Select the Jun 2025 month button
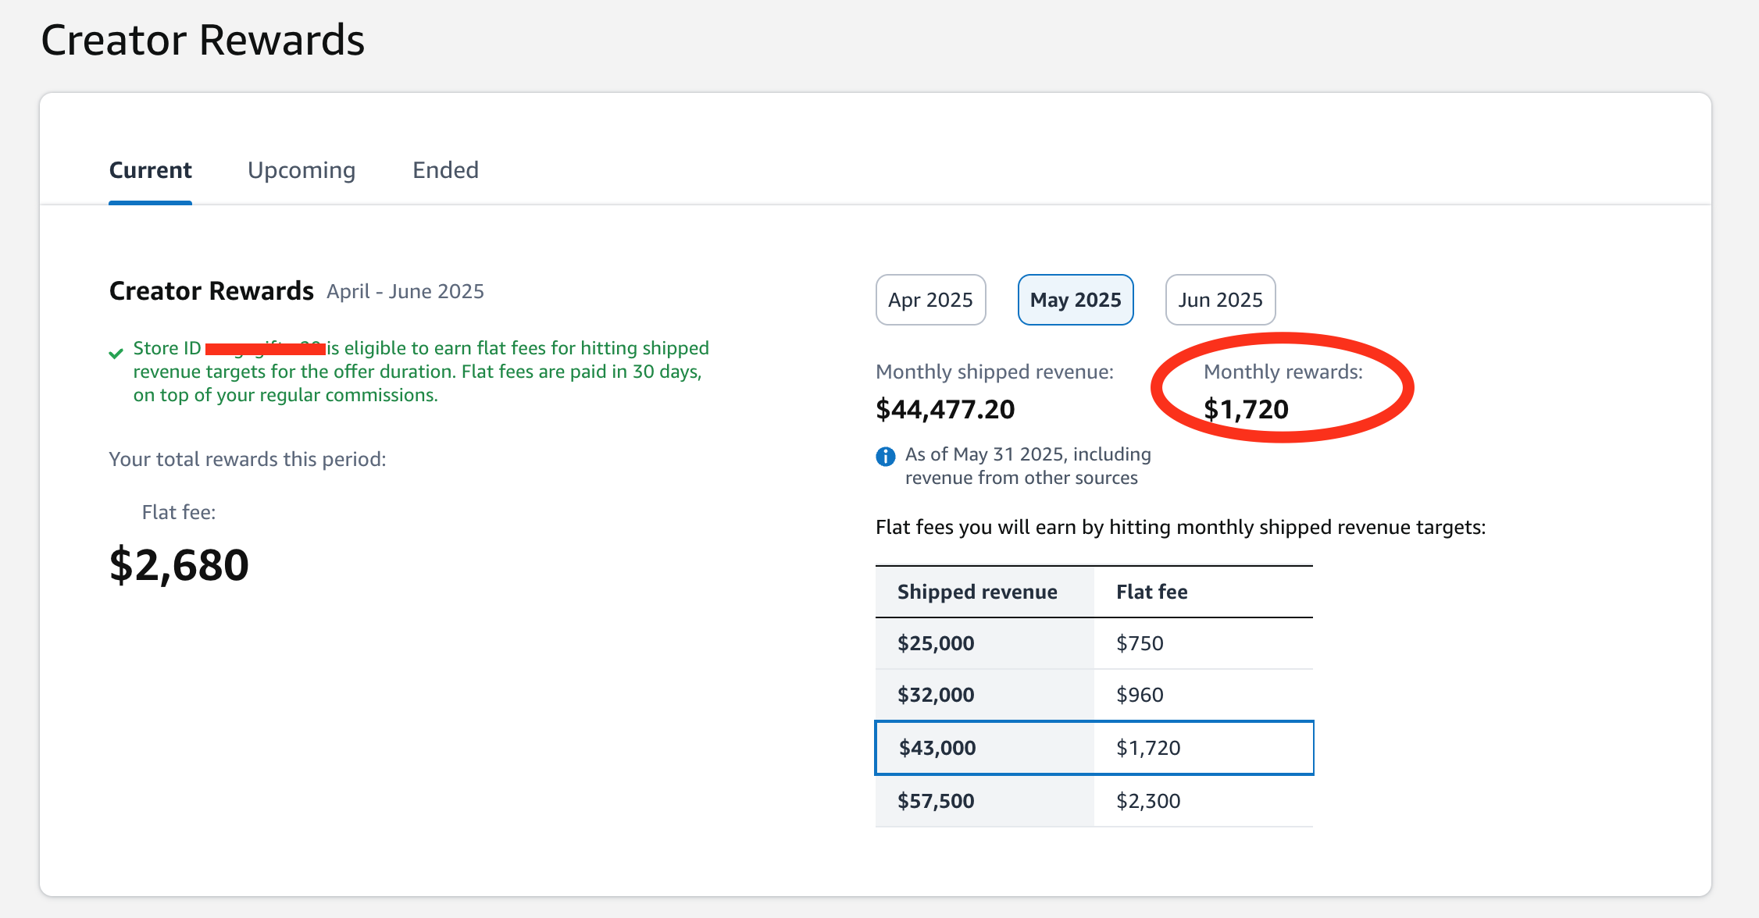 click(1220, 300)
